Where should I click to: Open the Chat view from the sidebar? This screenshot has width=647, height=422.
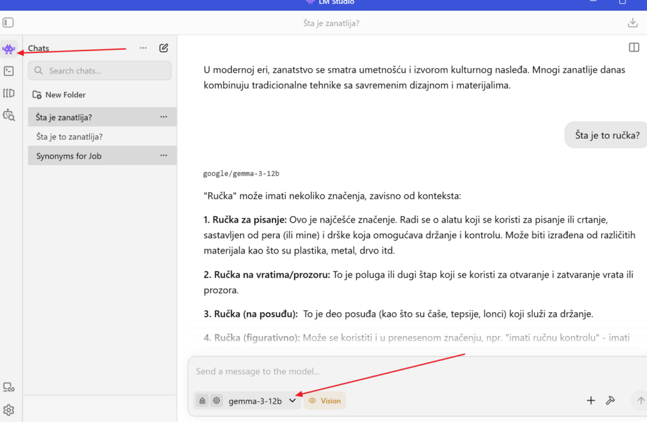tap(9, 49)
